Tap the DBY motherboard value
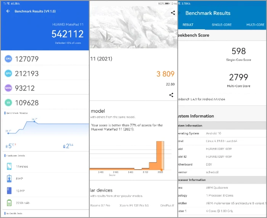Image resolution: width=267 pixels, height=218 pixels. 209,164
